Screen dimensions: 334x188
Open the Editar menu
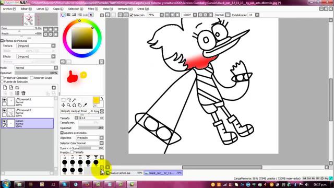[26, 9]
